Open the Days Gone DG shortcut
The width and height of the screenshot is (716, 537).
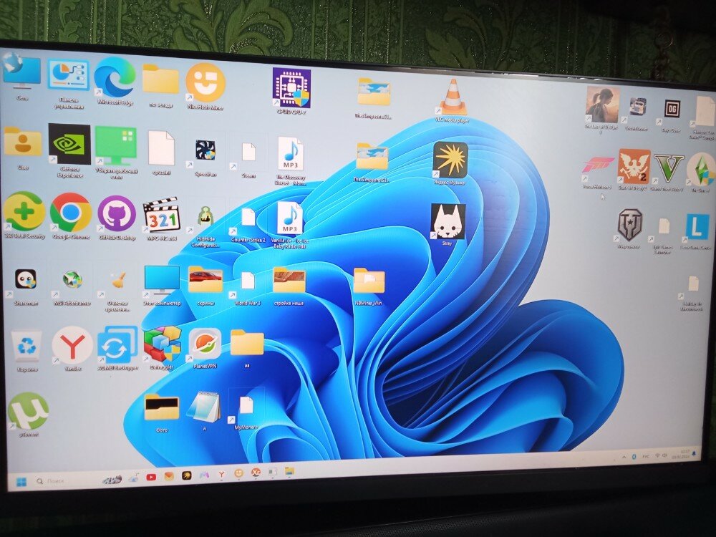(672, 114)
